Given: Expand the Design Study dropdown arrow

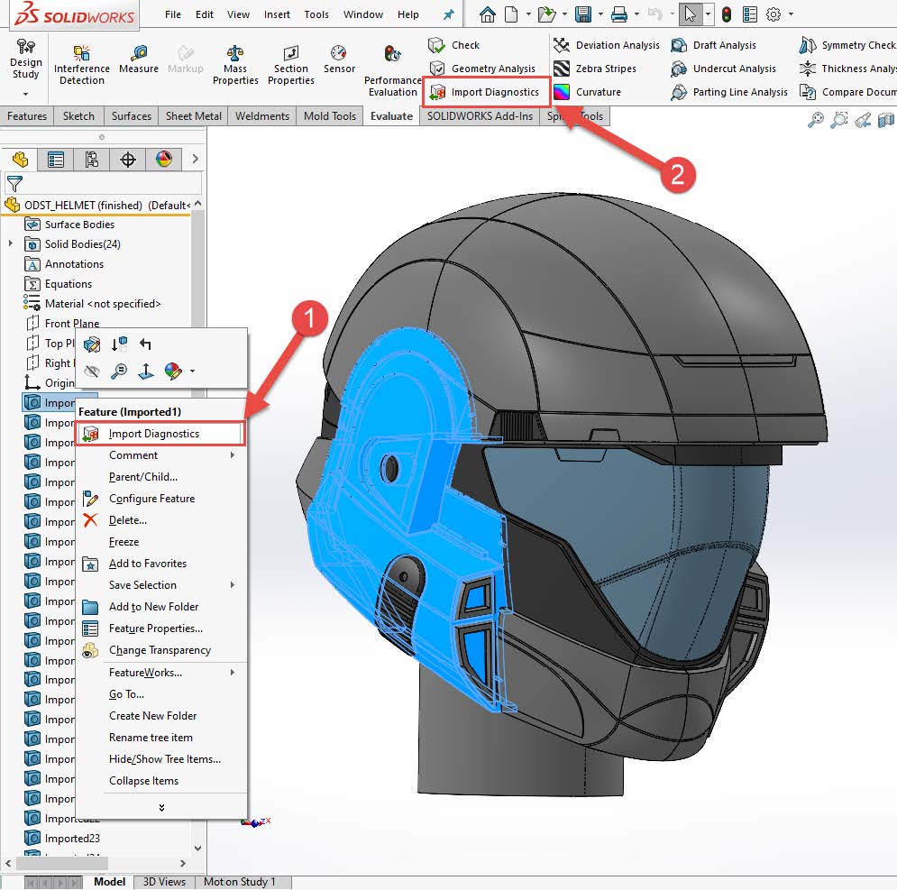Looking at the screenshot, I should (x=26, y=93).
